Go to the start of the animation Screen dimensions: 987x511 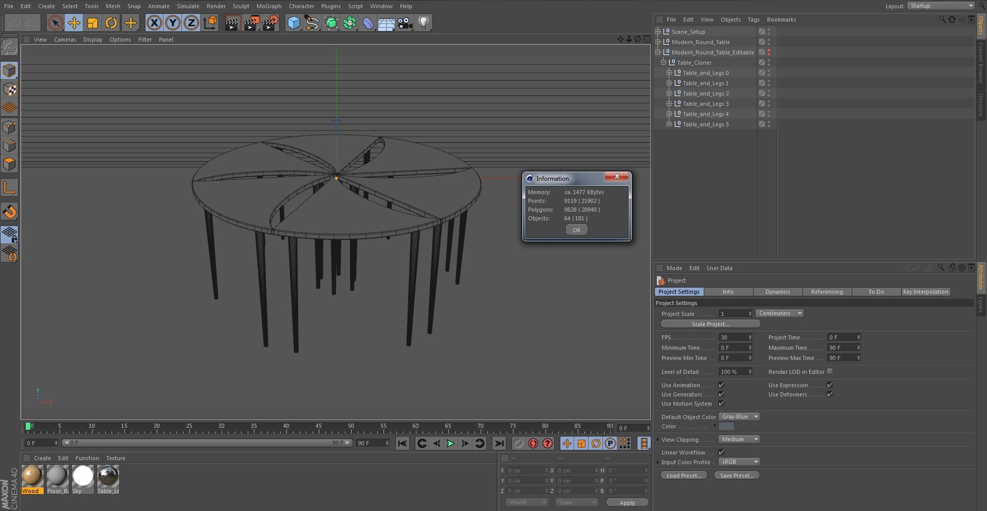[x=403, y=443]
